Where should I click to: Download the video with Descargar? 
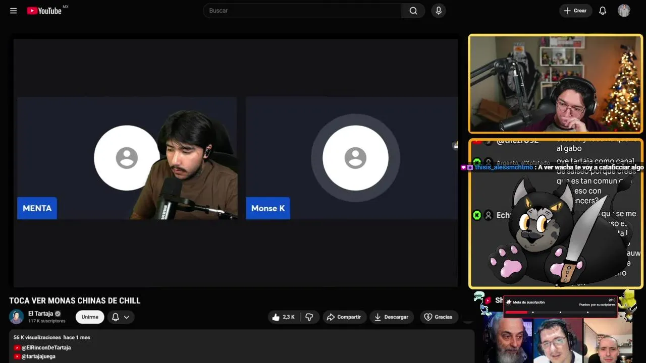(x=392, y=317)
